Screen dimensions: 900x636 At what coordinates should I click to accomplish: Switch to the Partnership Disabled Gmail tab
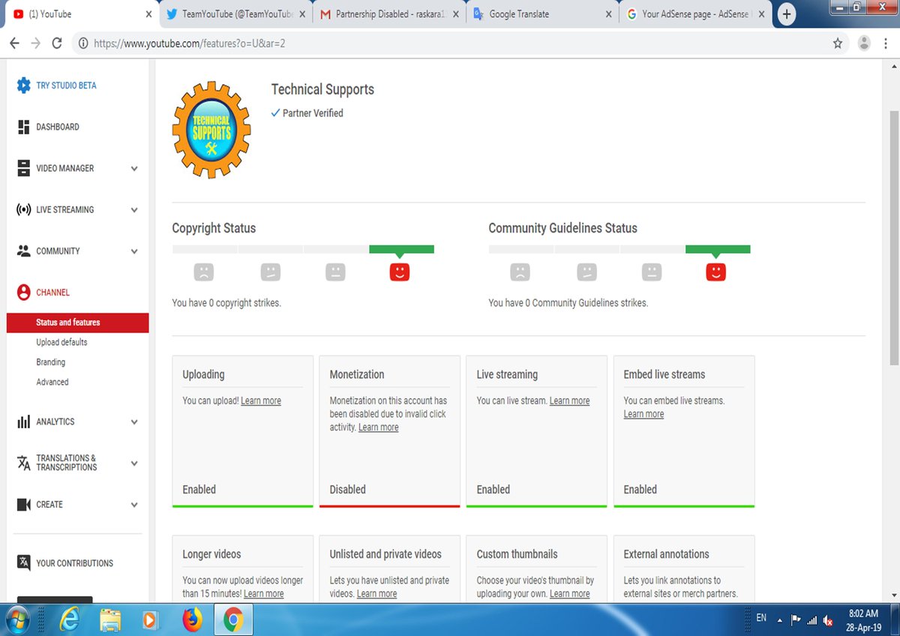[388, 14]
